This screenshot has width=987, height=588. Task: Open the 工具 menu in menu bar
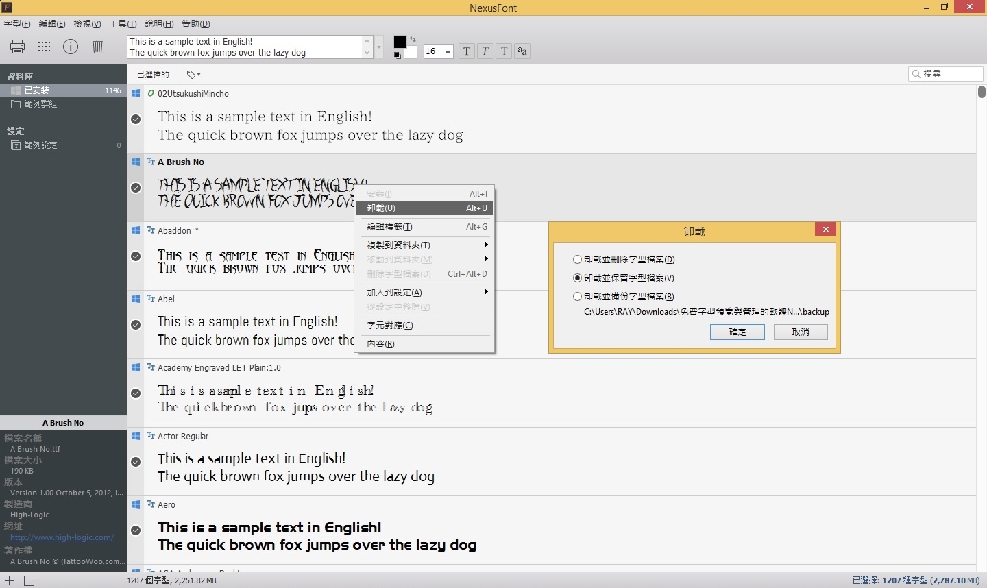[123, 24]
